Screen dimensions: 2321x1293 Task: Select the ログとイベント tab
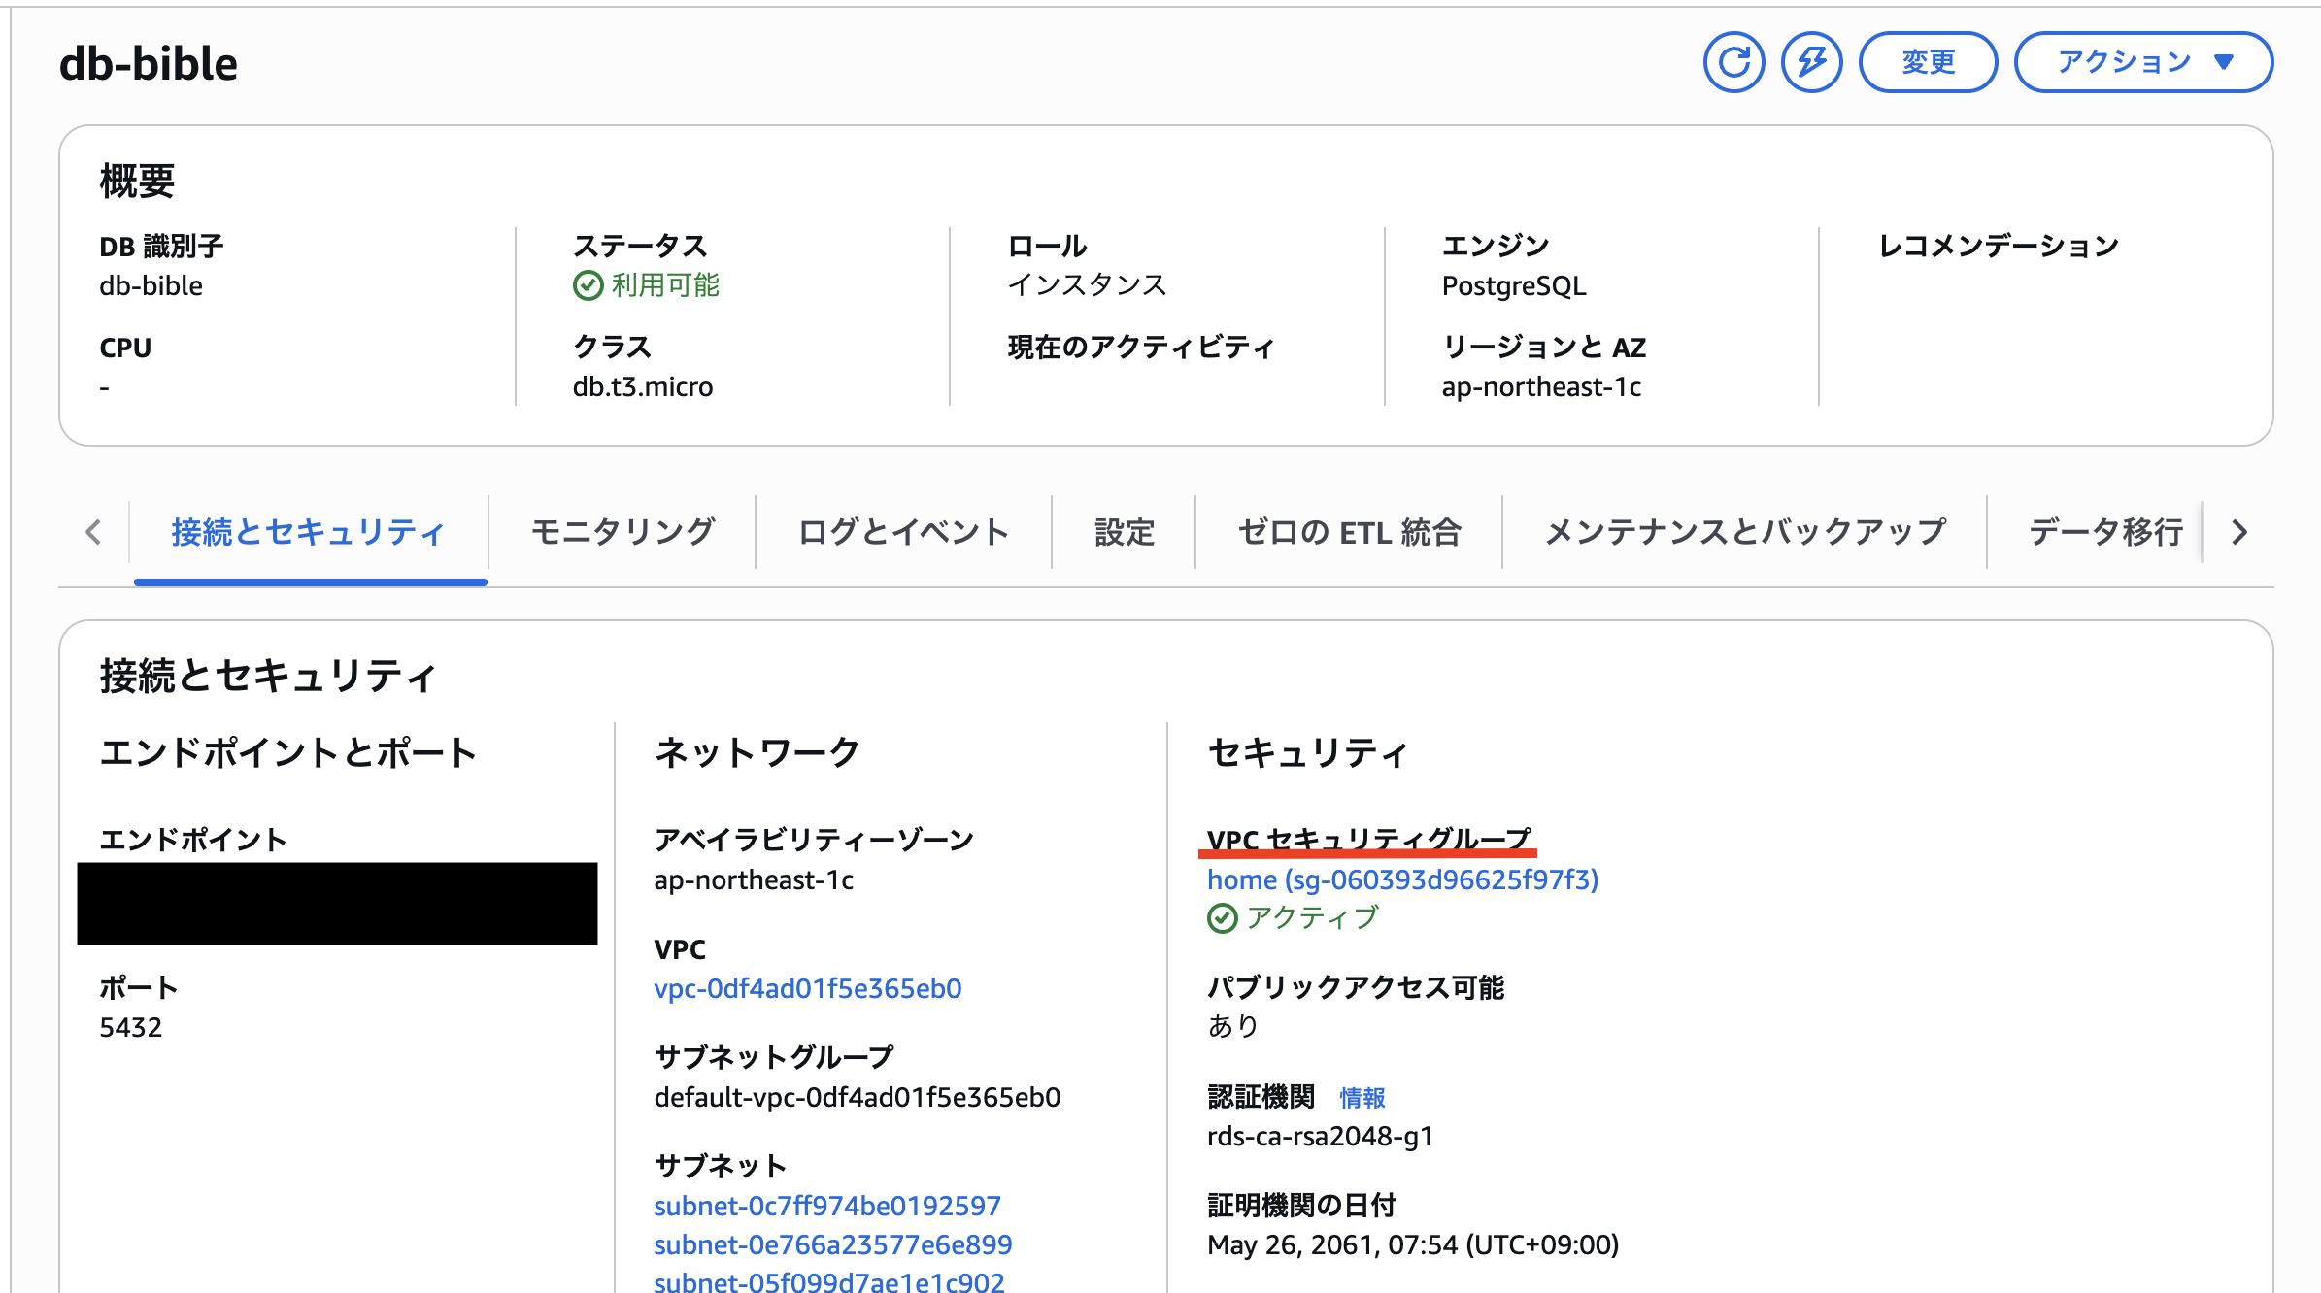(901, 532)
